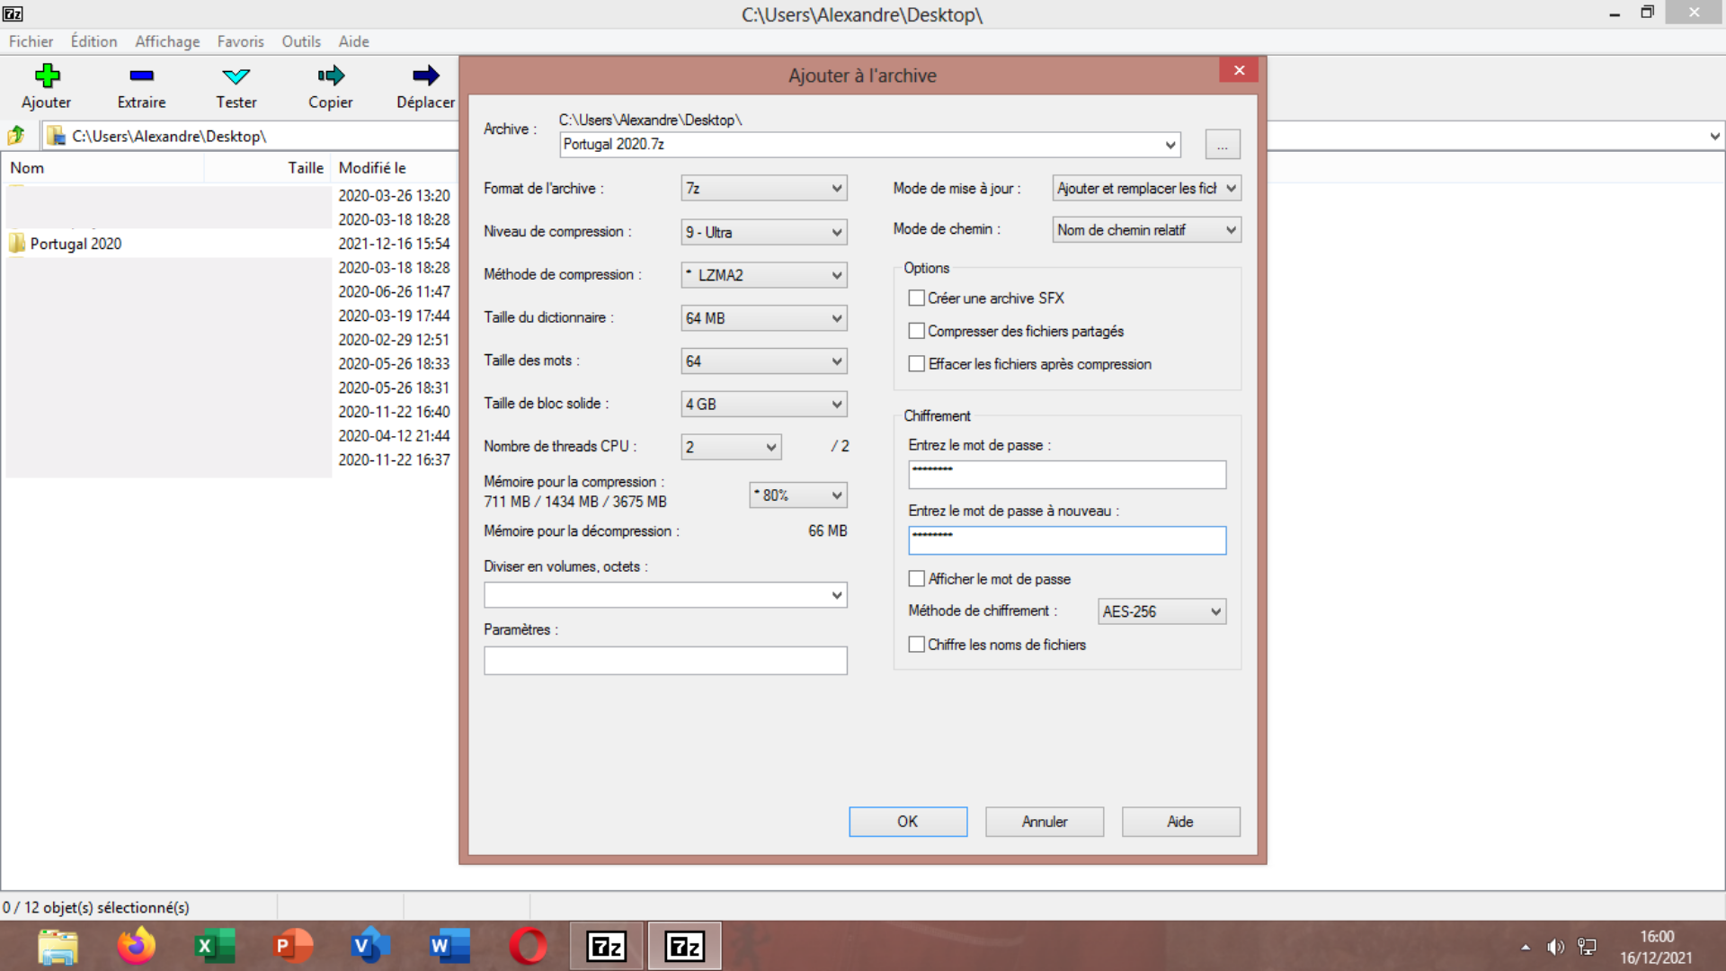Open the Méthode de chiffrement dropdown
Image resolution: width=1726 pixels, height=971 pixels.
point(1161,611)
